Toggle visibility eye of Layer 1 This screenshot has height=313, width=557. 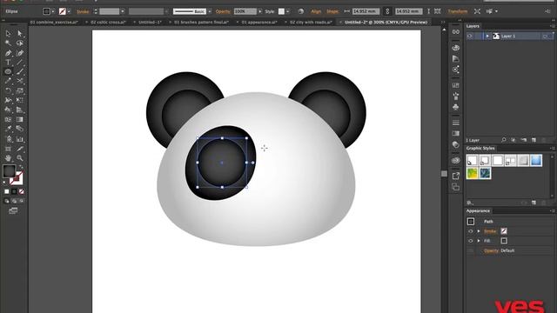[x=470, y=37]
